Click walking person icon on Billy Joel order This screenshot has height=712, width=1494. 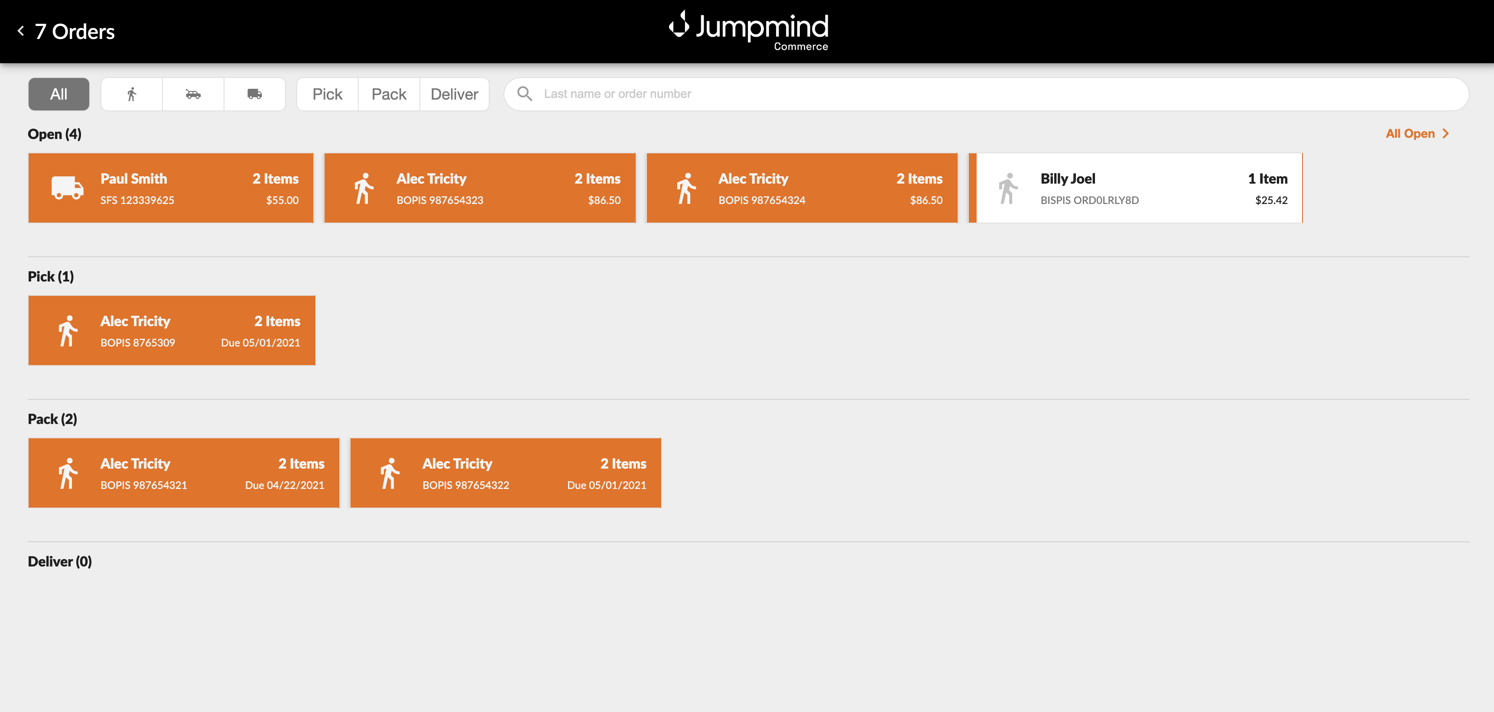1008,188
